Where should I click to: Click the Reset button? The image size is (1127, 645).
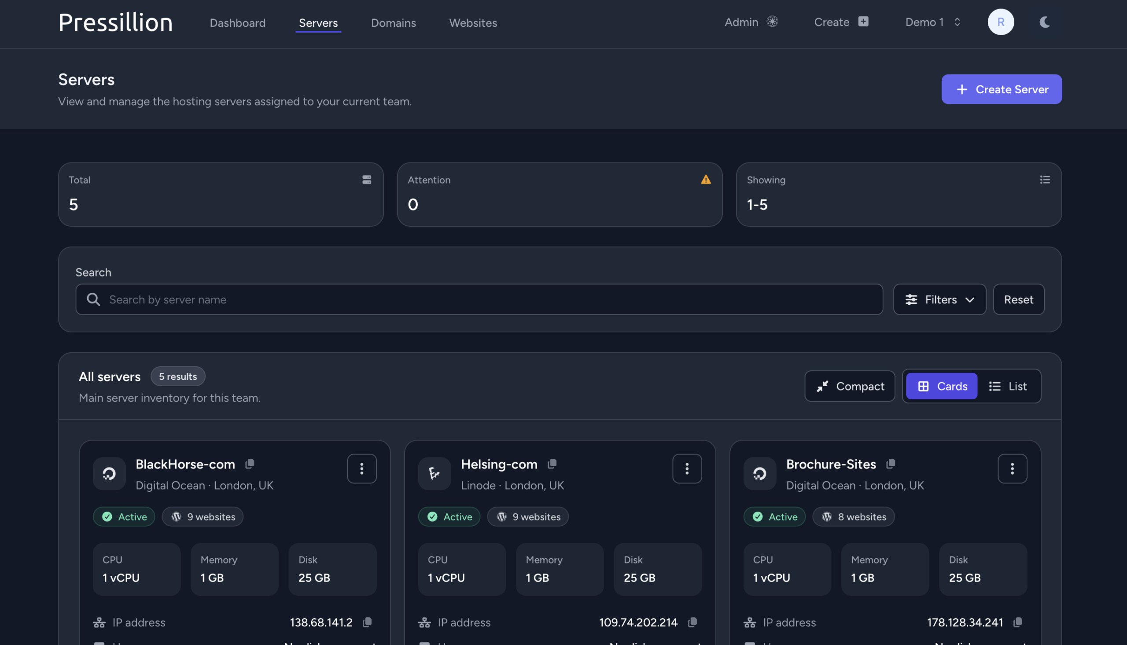[1018, 299]
